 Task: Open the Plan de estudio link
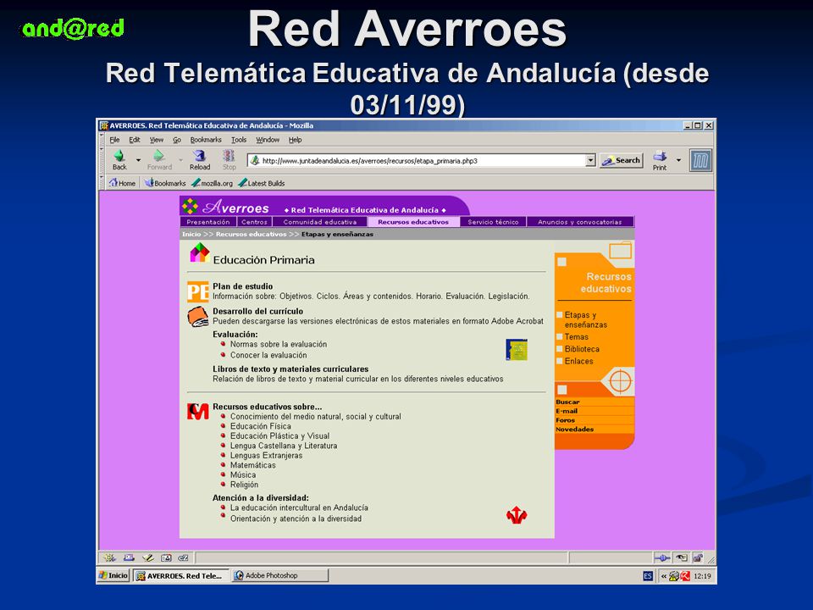pyautogui.click(x=243, y=286)
